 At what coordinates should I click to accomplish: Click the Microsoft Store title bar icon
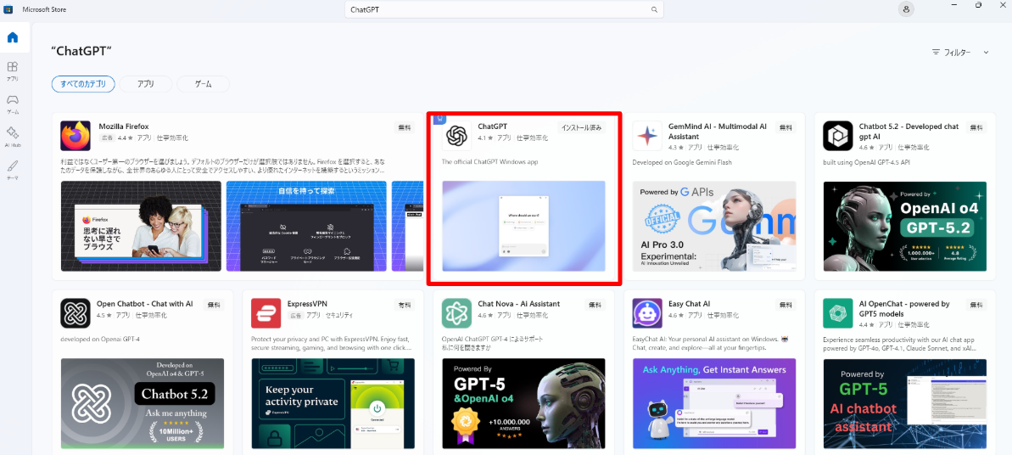(8, 9)
